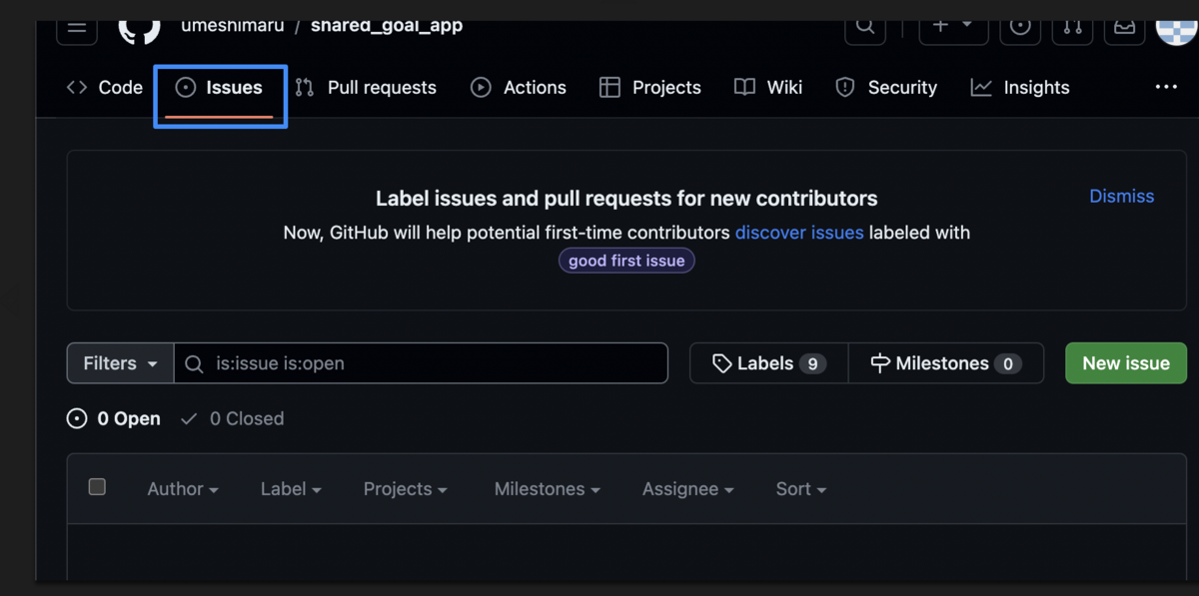1199x596 pixels.
Task: Click the issues circle icon in the header
Action: coord(1020,24)
